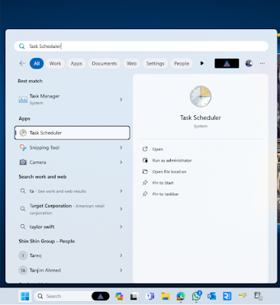Open the dark square taskbar app
This screenshot has width=280, height=305.
pyautogui.click(x=134, y=297)
